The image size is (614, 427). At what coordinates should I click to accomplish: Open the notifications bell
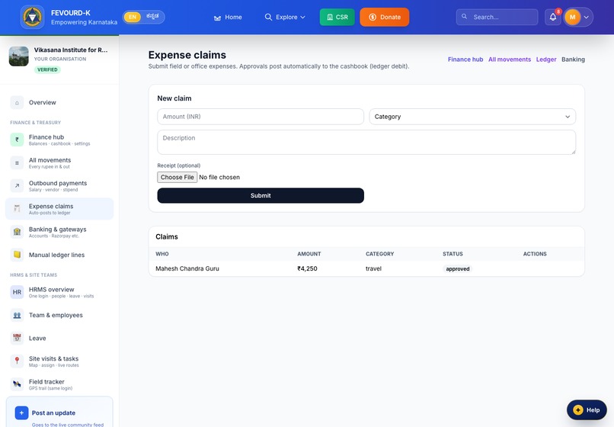click(x=552, y=18)
